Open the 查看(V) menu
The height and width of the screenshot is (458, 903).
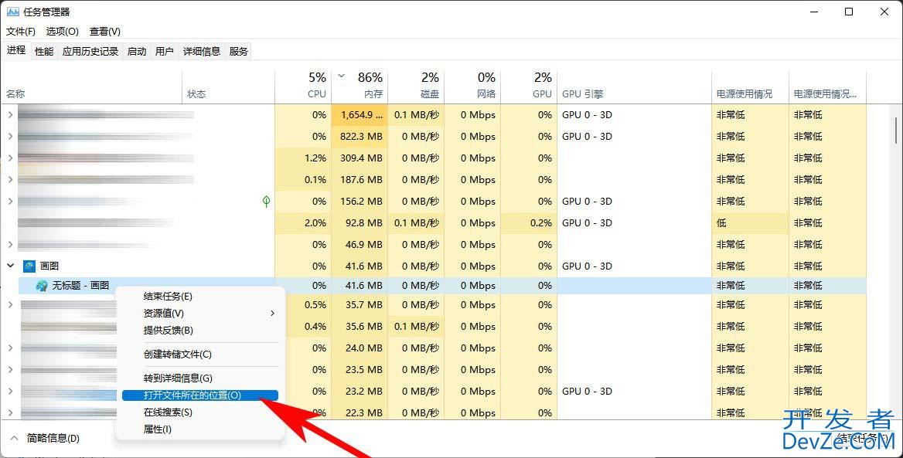pyautogui.click(x=105, y=31)
